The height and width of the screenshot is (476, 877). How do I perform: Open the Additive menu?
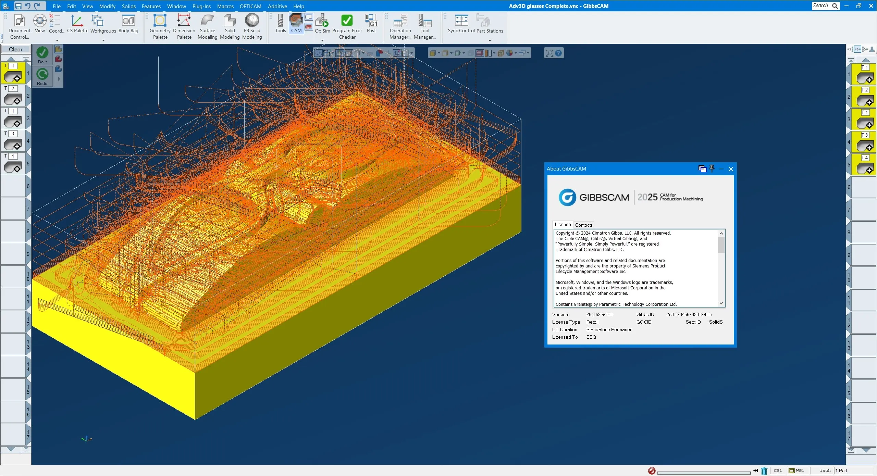[277, 6]
